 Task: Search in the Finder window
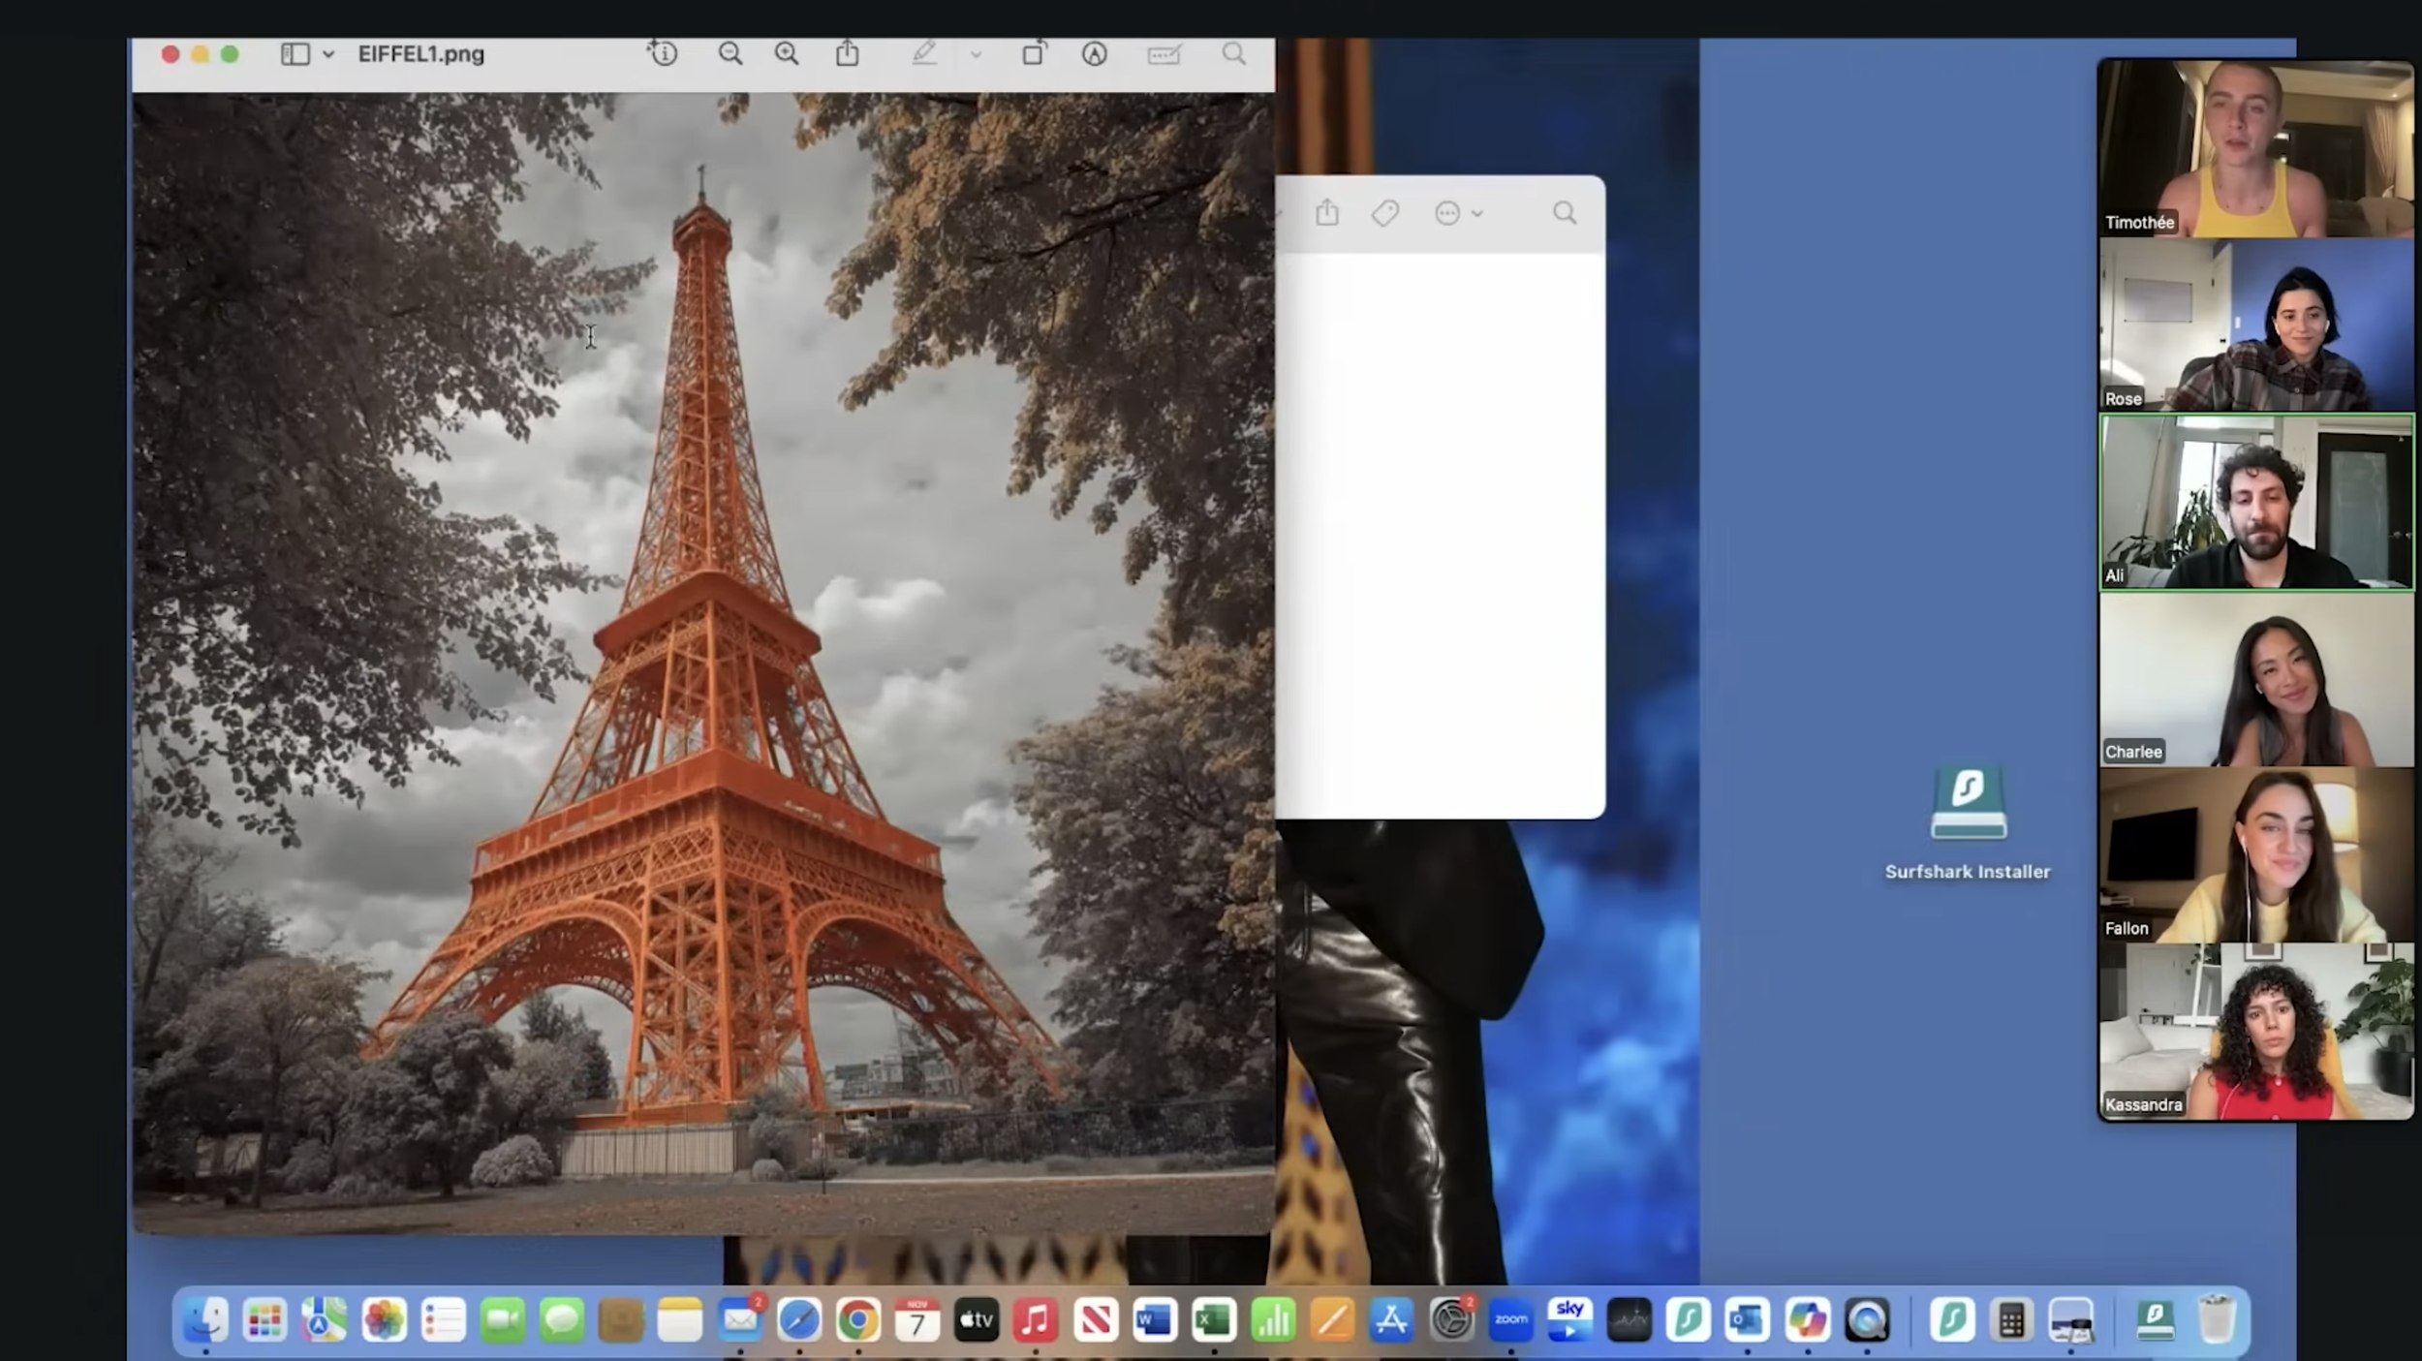[1565, 213]
